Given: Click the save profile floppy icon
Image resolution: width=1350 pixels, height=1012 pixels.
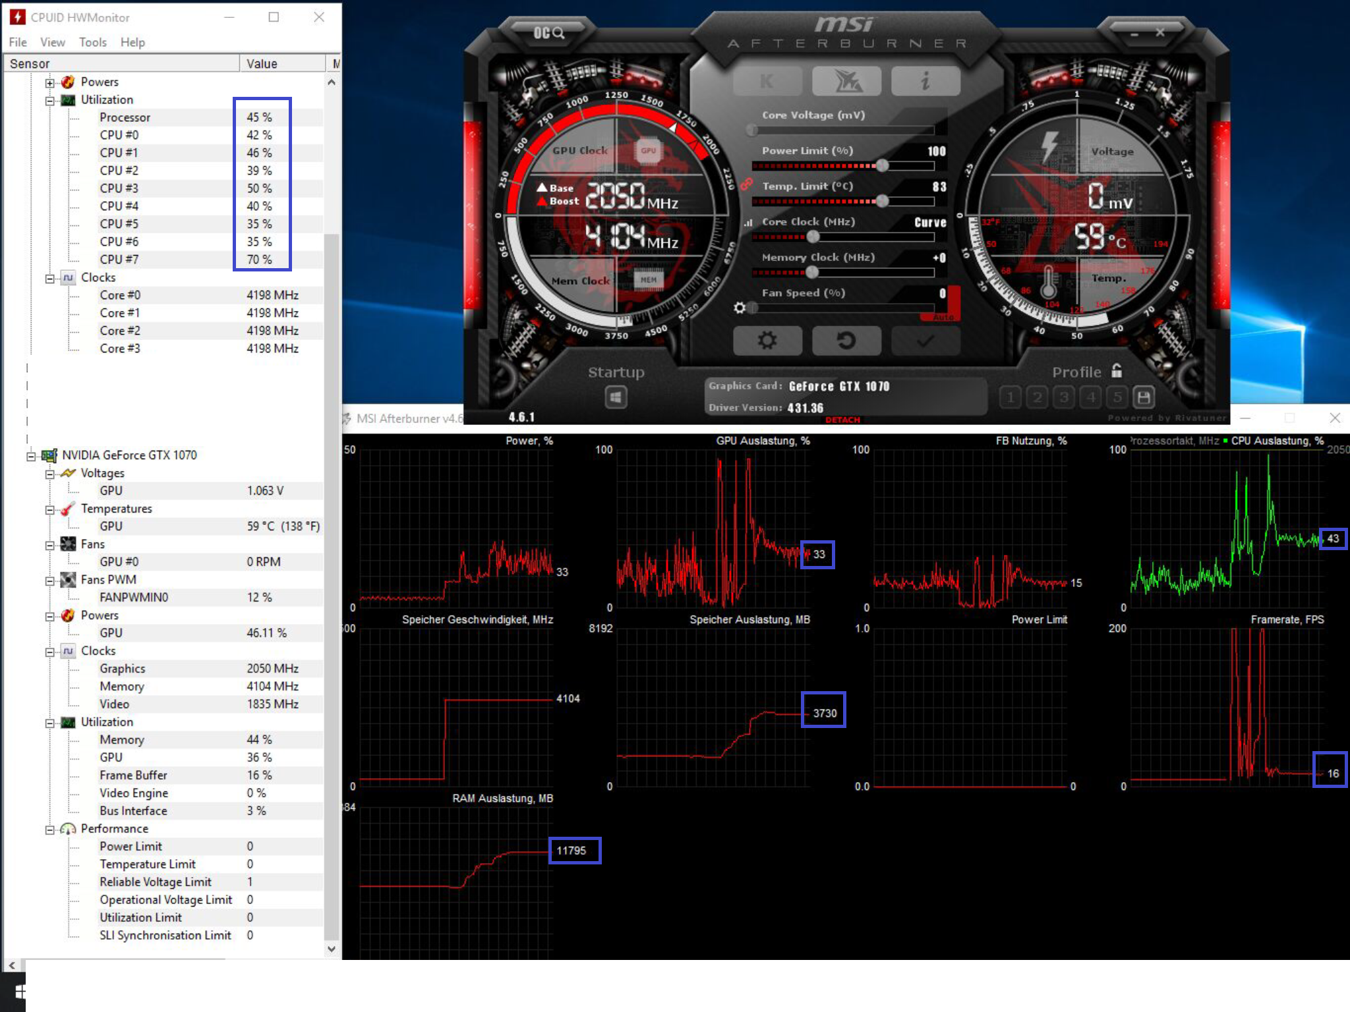Looking at the screenshot, I should [1144, 397].
